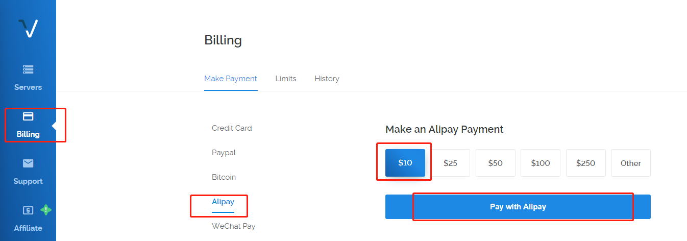Click the Affiliate dollar icon
This screenshot has height=241, width=687.
[28, 210]
